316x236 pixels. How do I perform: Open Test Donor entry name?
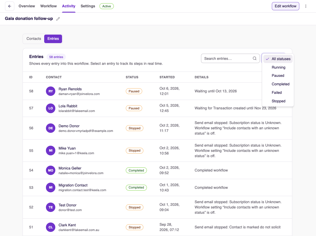[x=68, y=205]
